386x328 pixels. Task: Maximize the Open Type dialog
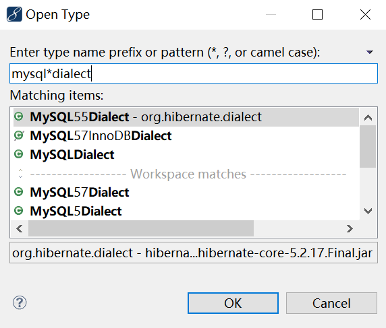317,15
